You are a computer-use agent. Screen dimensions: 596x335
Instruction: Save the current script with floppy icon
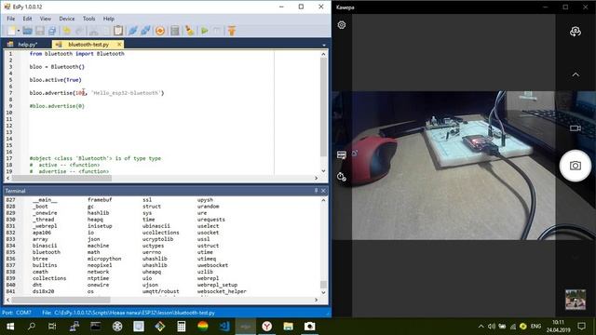pos(39,31)
